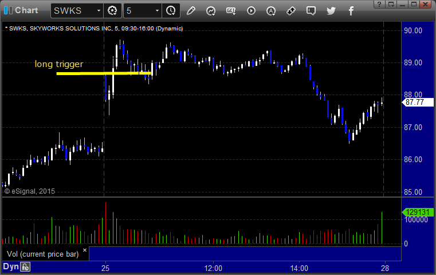Click the 100000 volume axis label
436x275 pixels.
(416, 219)
